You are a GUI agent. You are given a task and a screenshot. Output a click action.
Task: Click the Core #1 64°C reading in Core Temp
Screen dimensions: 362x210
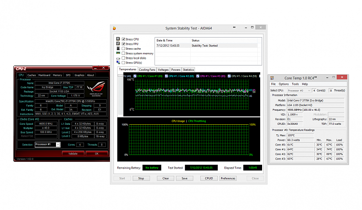pyautogui.click(x=300, y=149)
